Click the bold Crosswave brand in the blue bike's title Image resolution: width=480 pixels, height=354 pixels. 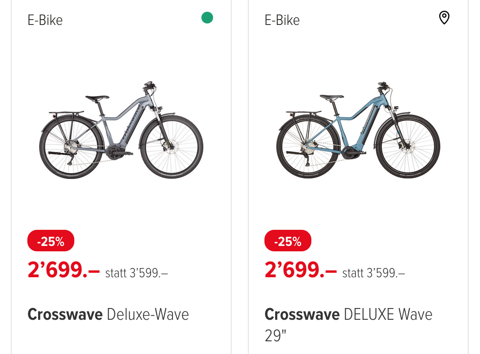coord(302,314)
